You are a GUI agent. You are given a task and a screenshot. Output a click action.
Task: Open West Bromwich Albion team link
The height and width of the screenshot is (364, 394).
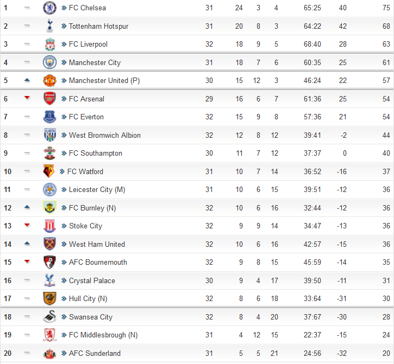(104, 135)
